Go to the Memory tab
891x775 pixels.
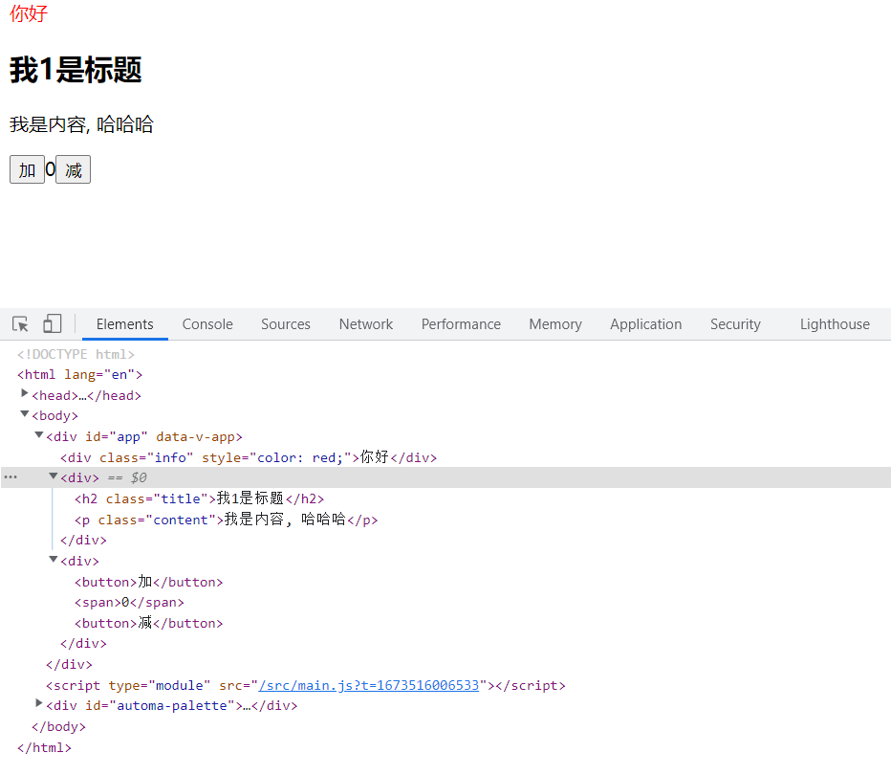[555, 324]
